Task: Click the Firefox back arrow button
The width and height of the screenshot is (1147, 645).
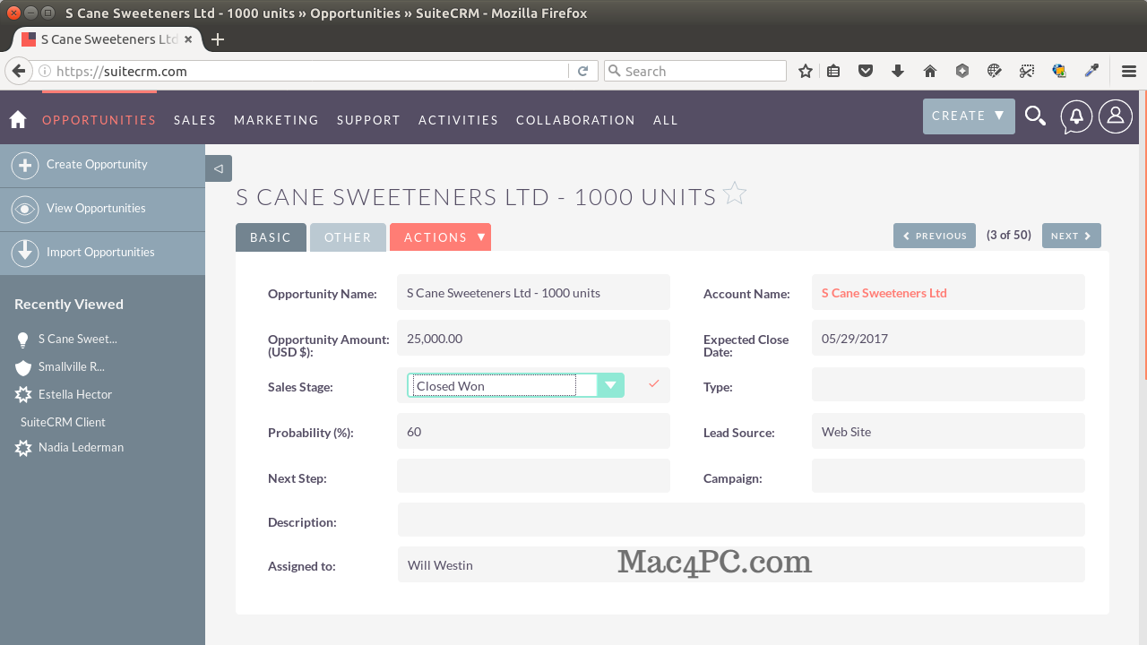Action: 19,71
